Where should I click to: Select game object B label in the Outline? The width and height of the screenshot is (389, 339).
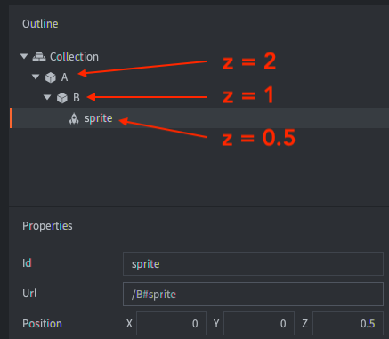click(77, 98)
